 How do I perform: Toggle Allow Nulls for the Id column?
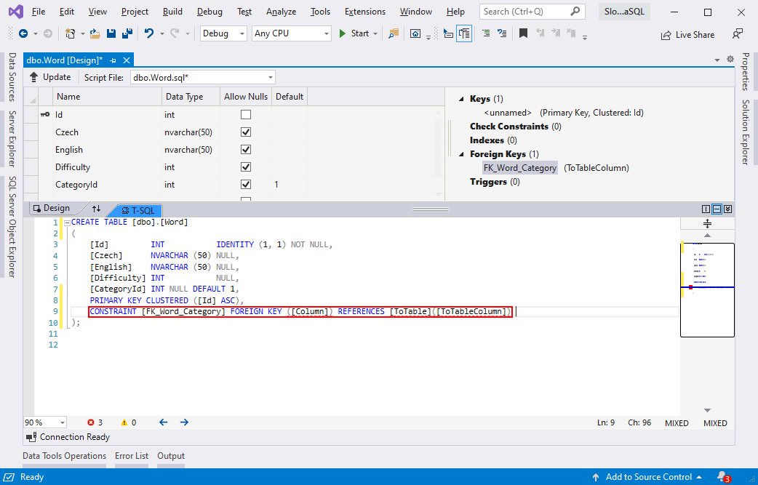(246, 114)
